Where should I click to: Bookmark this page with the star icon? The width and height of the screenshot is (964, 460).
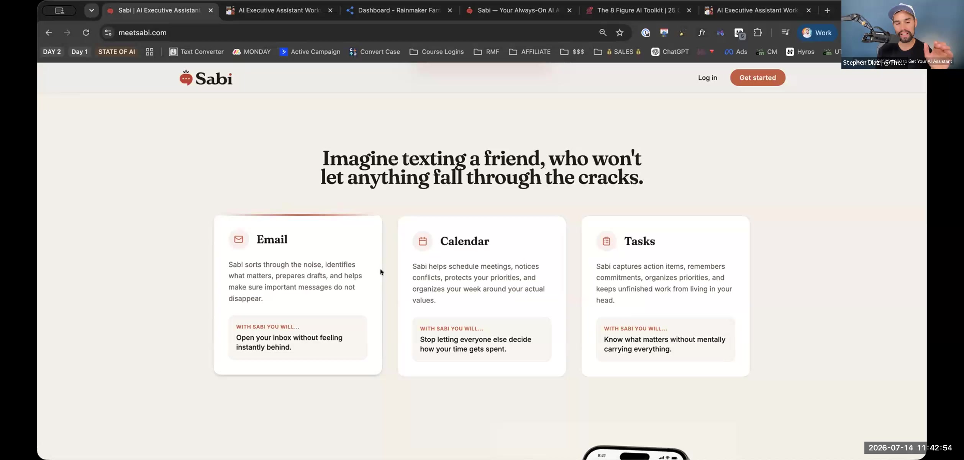click(620, 33)
